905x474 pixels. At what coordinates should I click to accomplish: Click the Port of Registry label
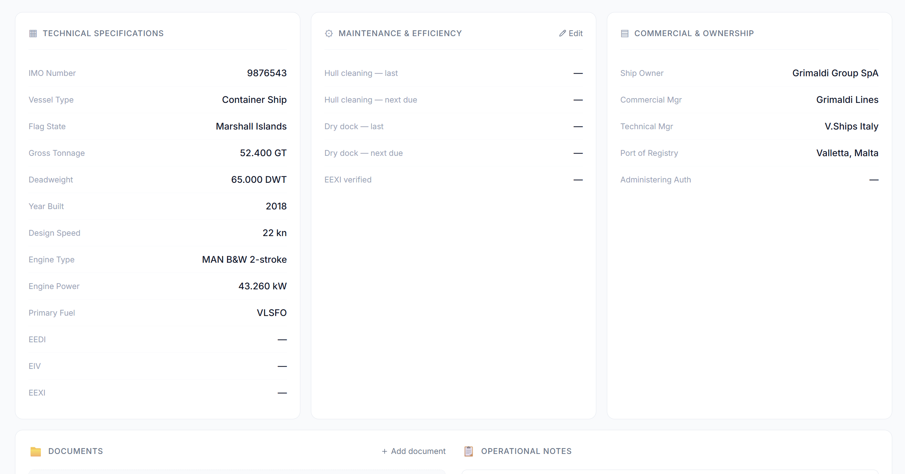(649, 153)
